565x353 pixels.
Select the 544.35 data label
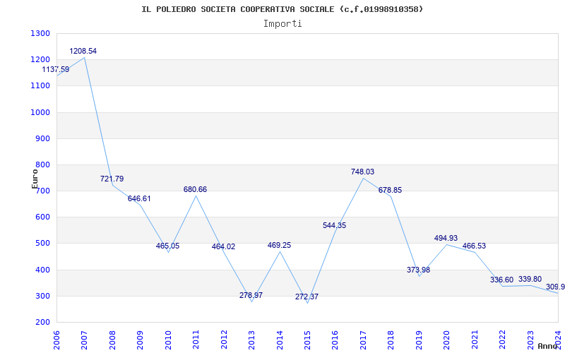334,225
